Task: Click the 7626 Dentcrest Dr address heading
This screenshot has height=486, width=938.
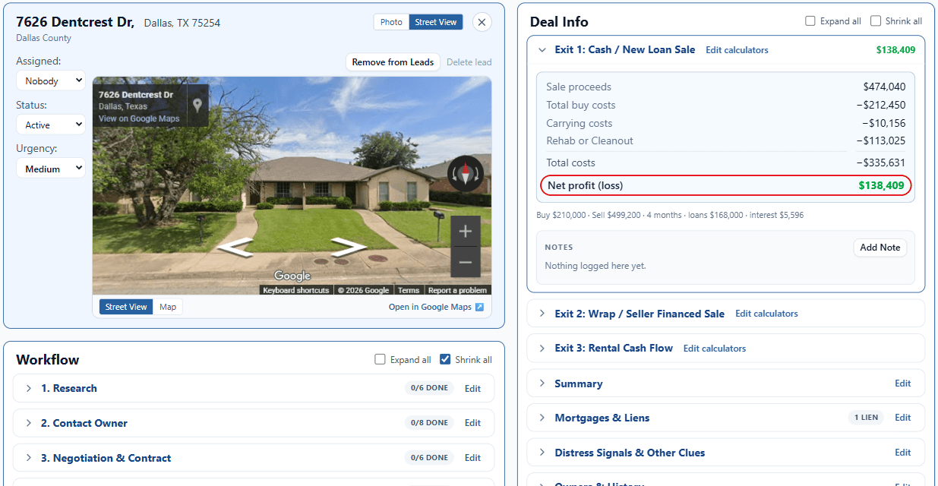Action: click(x=75, y=22)
